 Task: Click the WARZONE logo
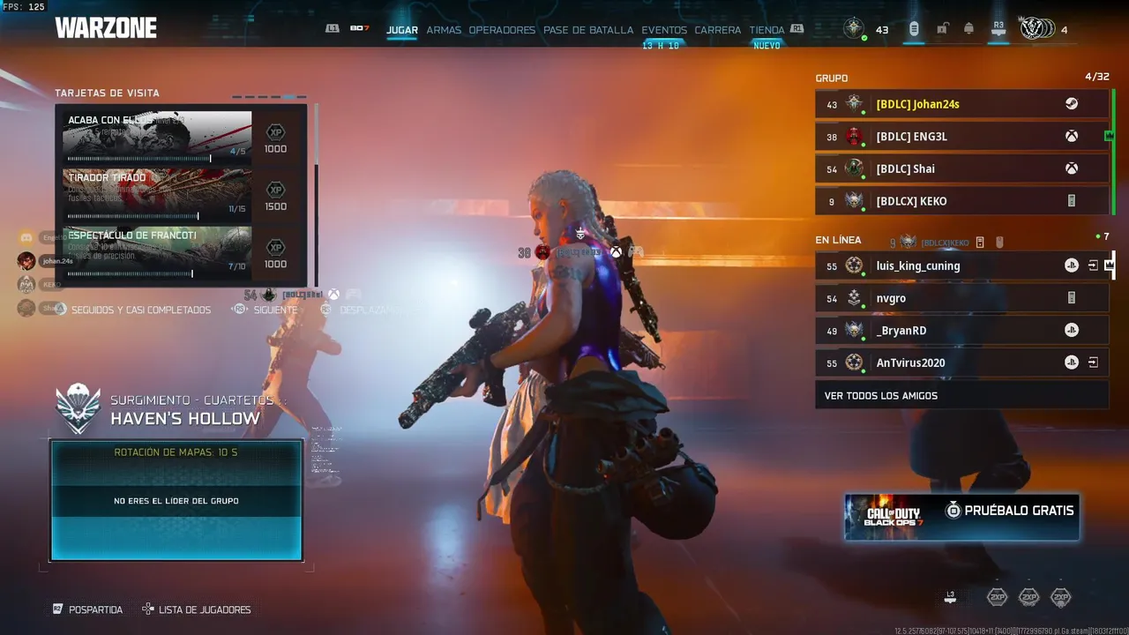pos(106,28)
